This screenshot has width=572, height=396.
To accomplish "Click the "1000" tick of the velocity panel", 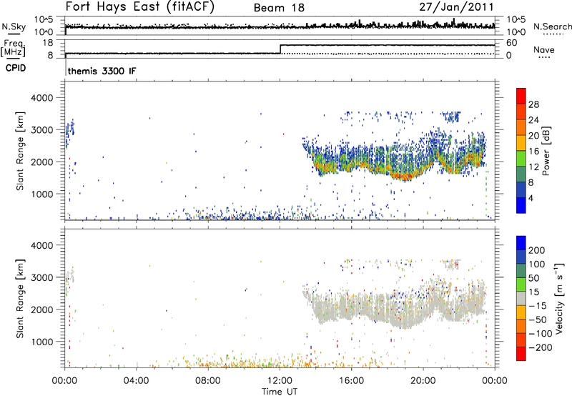I will 42,342.
